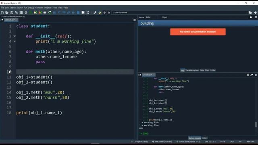Switch to the Plots tab
This screenshot has width=258, height=145.
202,70
